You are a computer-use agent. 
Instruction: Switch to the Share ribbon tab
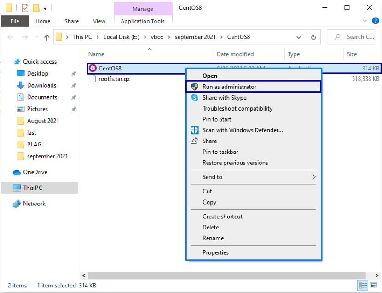[x=72, y=21]
